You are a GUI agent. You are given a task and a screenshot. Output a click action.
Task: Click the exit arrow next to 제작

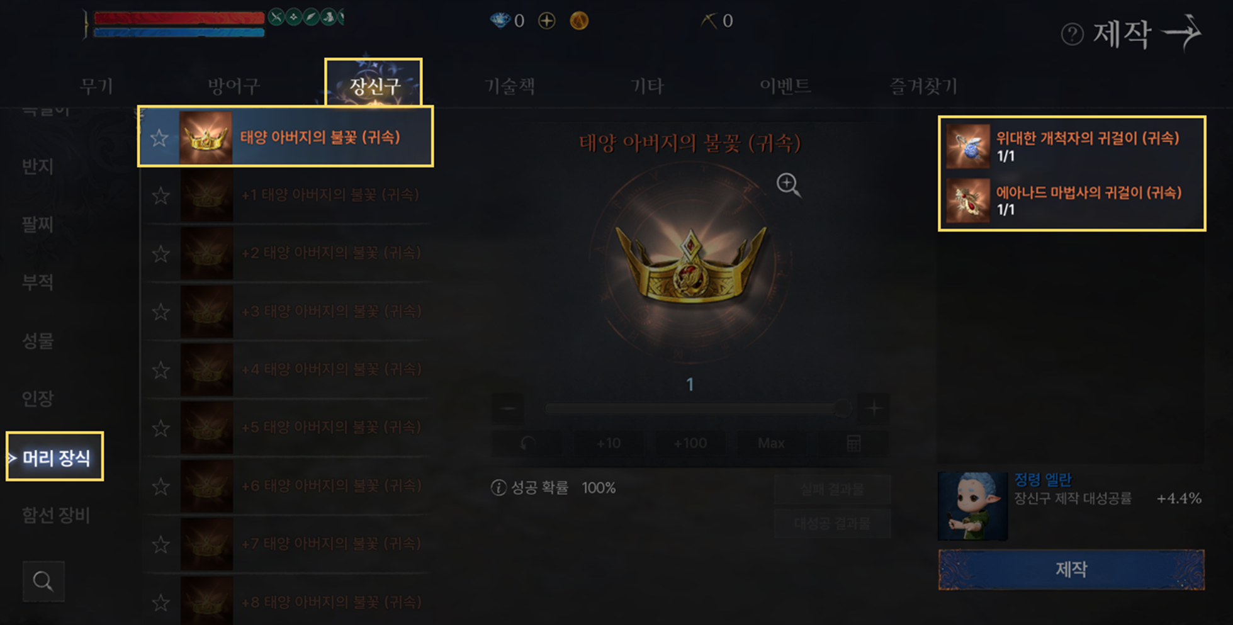(1182, 31)
